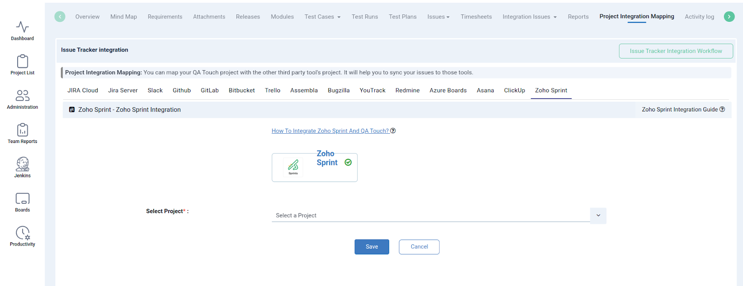Click the Zoho Sprint logo thumbnail

click(x=293, y=167)
